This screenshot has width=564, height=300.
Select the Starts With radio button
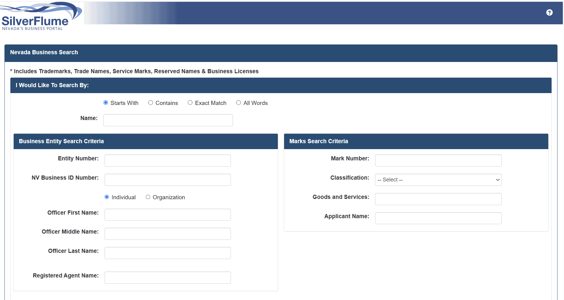coord(106,103)
